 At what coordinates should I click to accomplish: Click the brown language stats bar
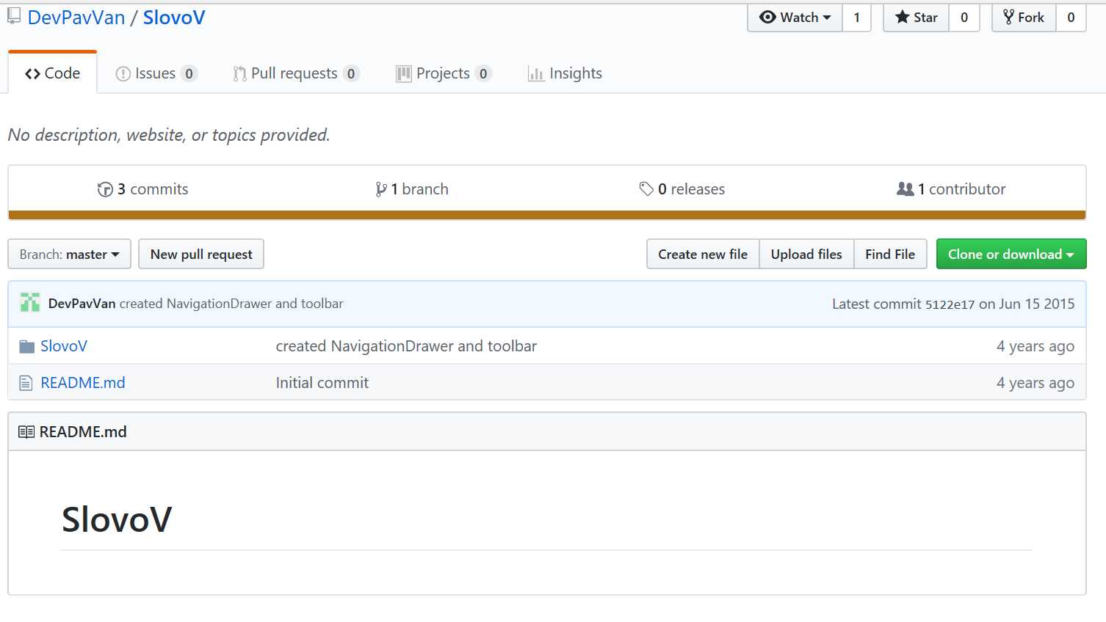point(547,215)
